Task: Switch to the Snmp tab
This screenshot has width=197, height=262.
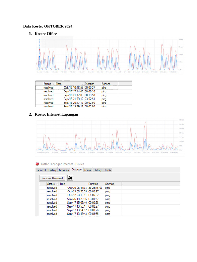Action: (x=87, y=170)
